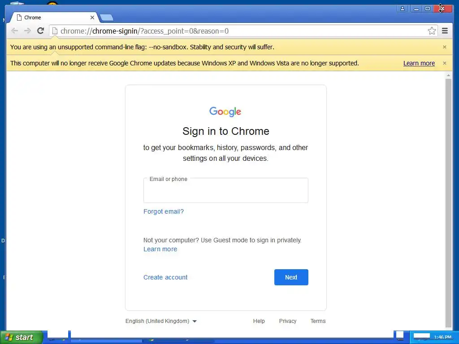
Task: Dismiss the Windows XP update warning bar
Action: [x=444, y=63]
